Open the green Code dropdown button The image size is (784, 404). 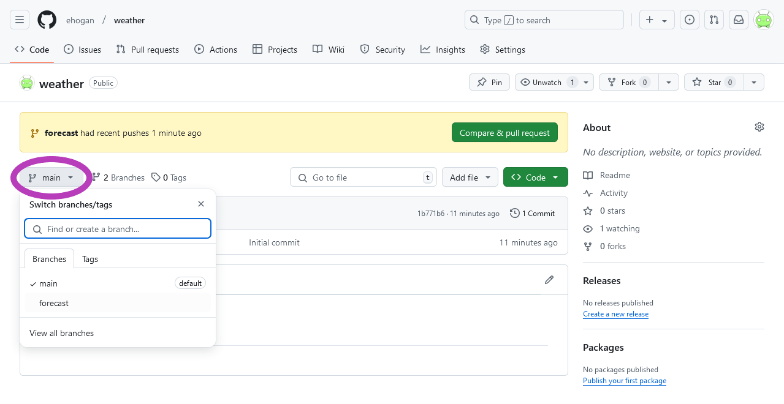pos(535,178)
